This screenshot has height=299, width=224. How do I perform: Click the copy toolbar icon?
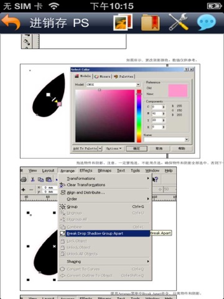point(40,179)
